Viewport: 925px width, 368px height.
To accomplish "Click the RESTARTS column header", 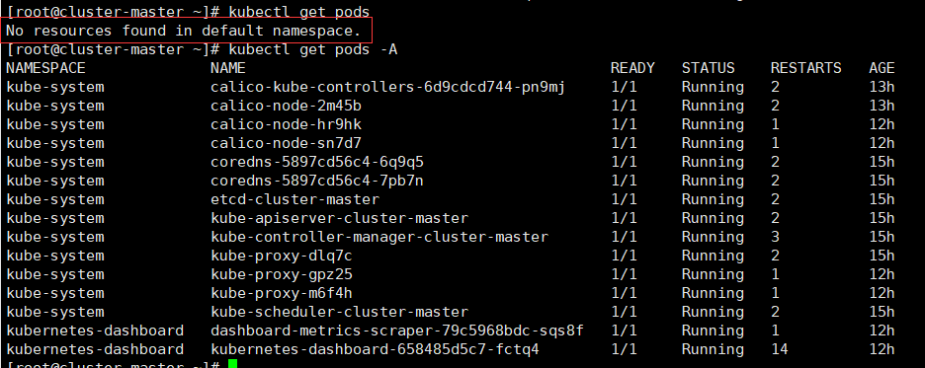I will [805, 68].
